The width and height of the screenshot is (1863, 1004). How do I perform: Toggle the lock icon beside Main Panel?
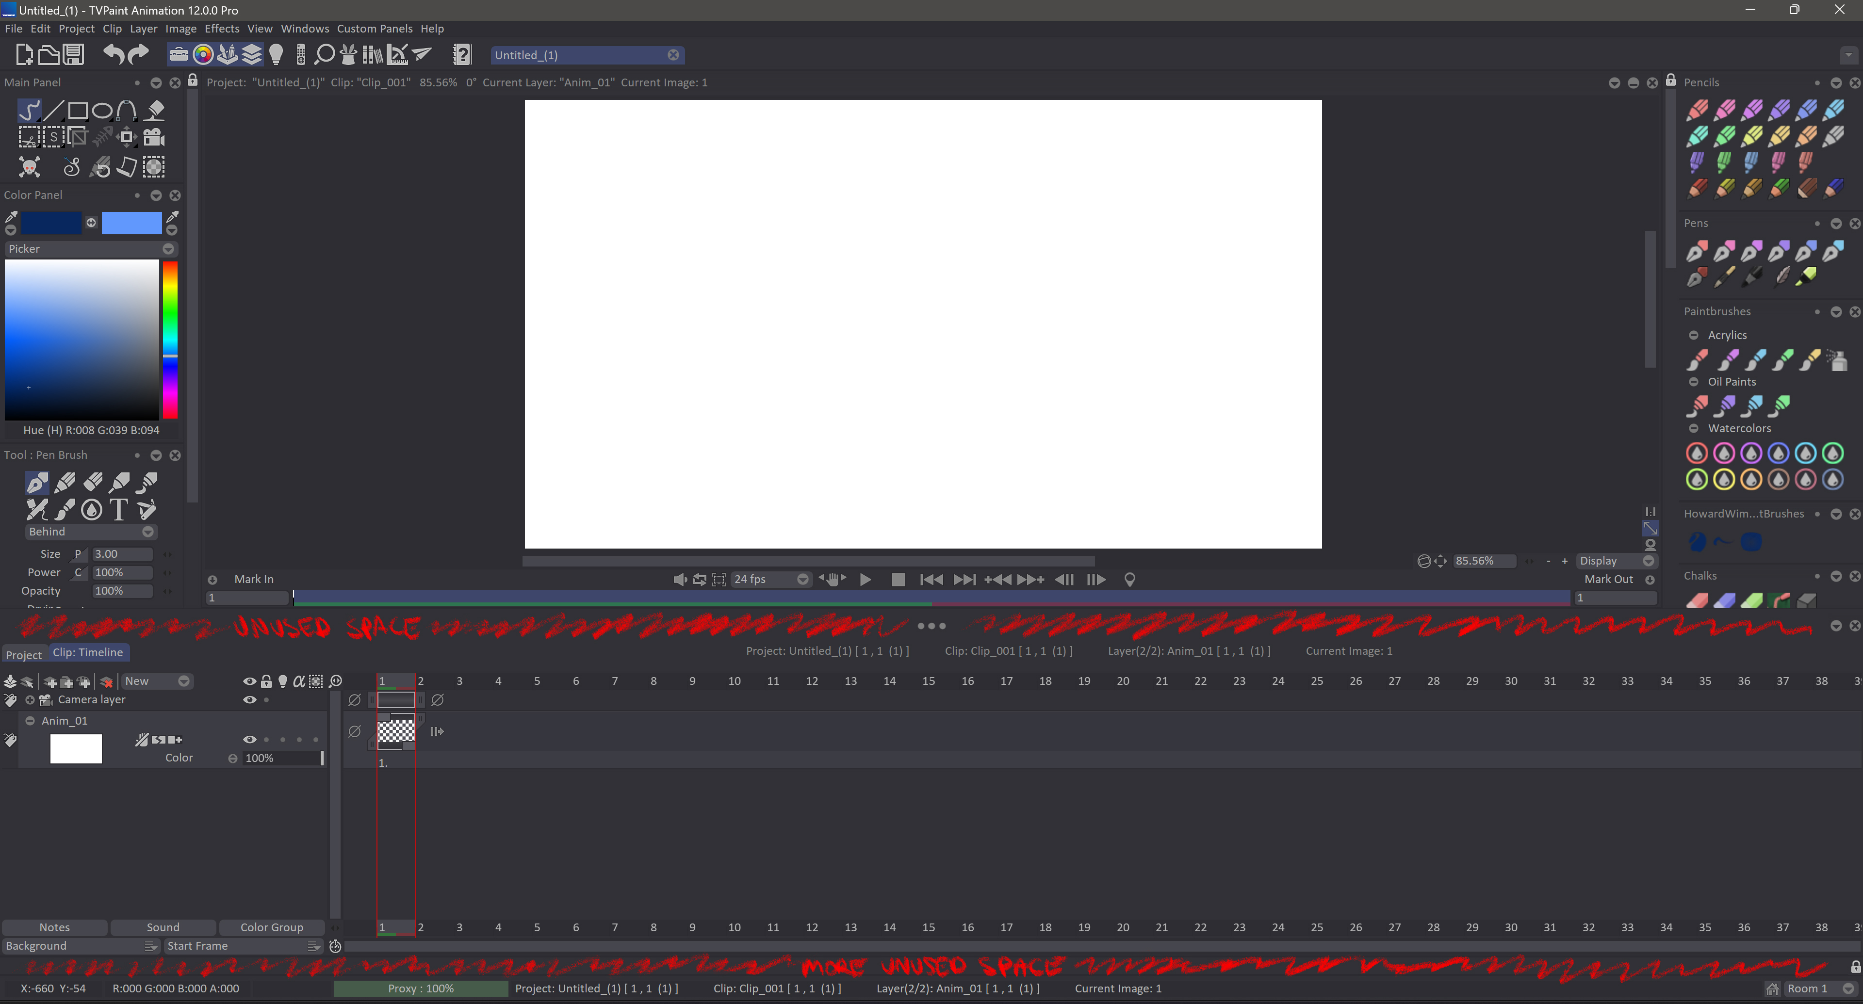(x=193, y=80)
